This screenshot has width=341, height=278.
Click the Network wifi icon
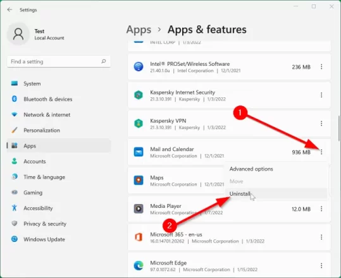tap(15, 114)
